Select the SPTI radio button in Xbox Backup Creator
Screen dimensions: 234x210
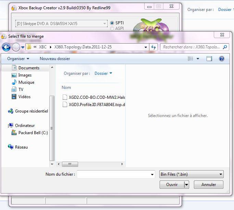click(x=112, y=23)
